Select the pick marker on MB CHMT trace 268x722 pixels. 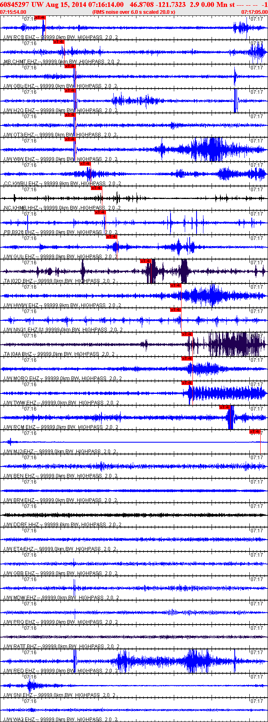point(59,42)
